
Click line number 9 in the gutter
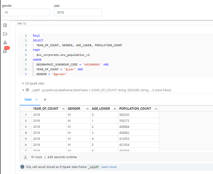(26, 74)
